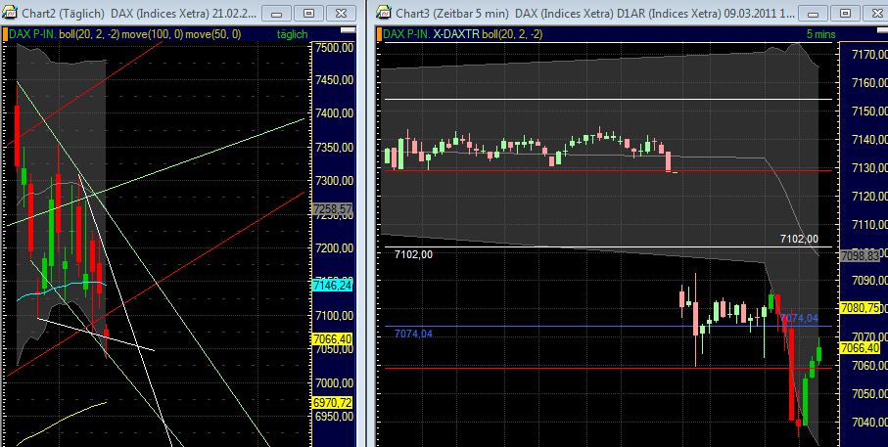Click the right blue 7074,04 line label in Chart3
Image resolution: width=888 pixels, height=447 pixels.
pyautogui.click(x=799, y=319)
